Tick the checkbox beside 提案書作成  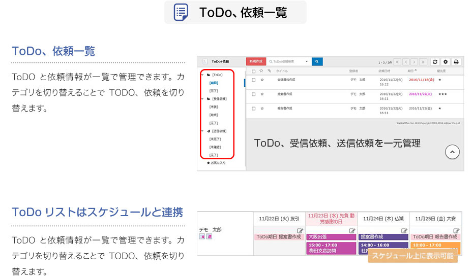(254, 94)
